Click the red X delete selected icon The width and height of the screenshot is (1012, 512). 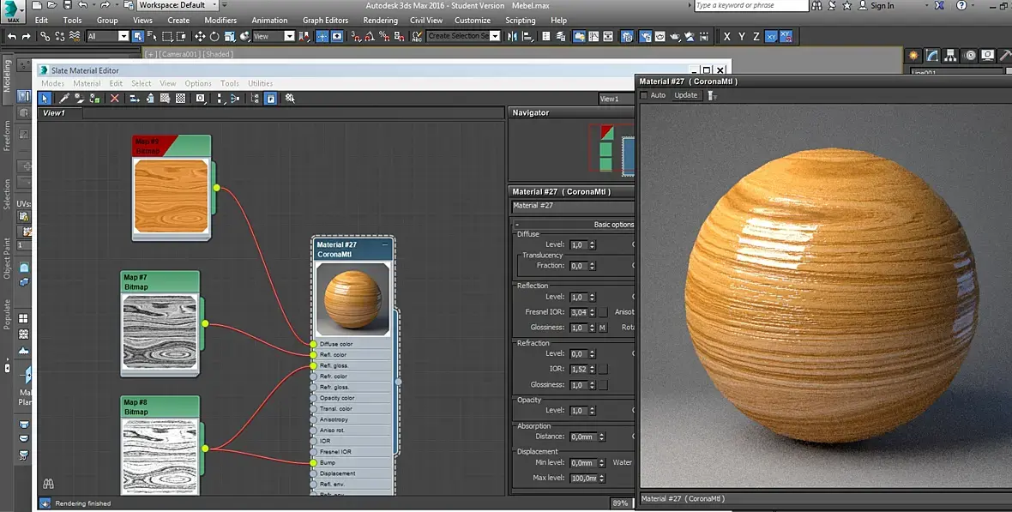(x=115, y=99)
